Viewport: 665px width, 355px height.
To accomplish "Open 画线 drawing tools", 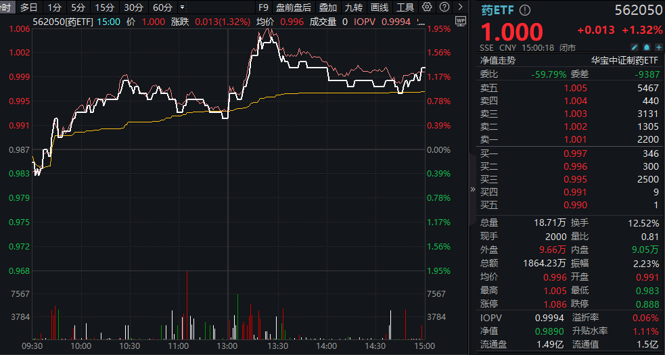I will 379,7.
